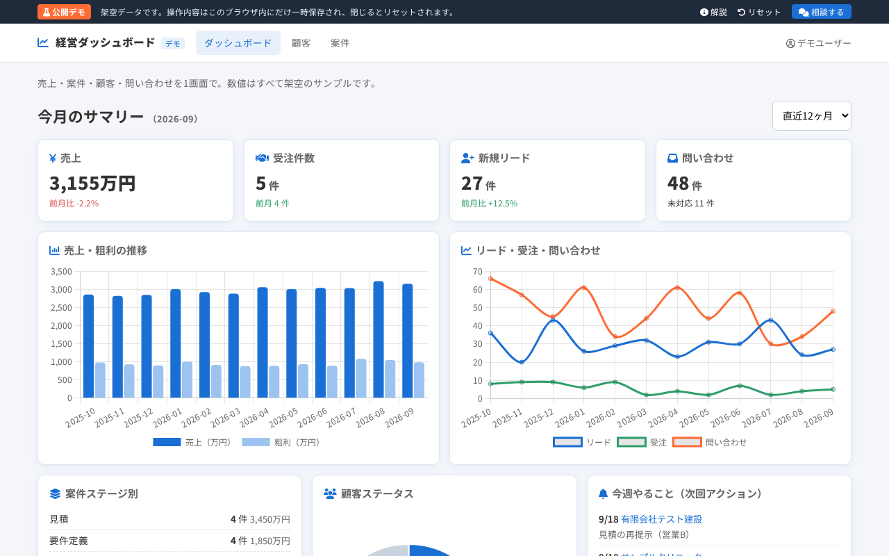Open the 案件 tab
889x556 pixels.
340,43
